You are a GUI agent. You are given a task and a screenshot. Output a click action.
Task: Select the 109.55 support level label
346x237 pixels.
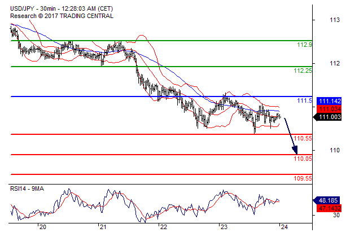[303, 178]
